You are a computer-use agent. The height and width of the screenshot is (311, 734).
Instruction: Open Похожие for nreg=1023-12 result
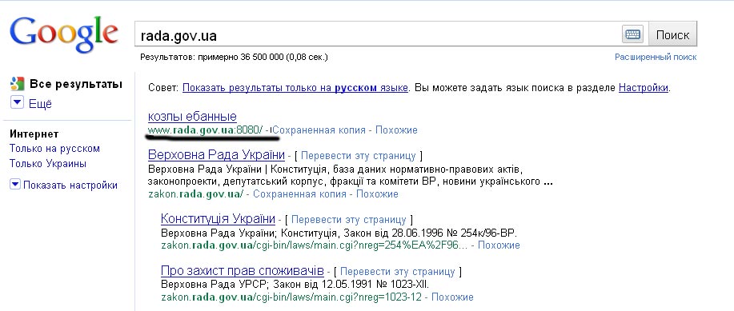pyautogui.click(x=452, y=297)
